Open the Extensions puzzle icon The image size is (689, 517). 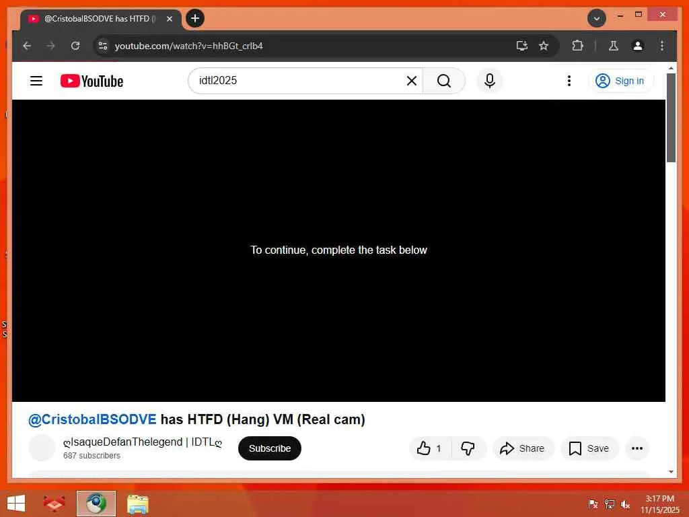click(x=577, y=46)
